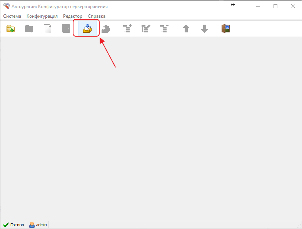
Task: Click the highlighted tray icon with blue arrow
Action: (x=87, y=29)
